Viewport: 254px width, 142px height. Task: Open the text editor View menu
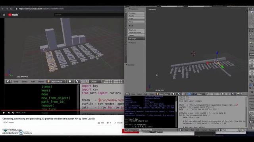pyautogui.click(x=187, y=130)
